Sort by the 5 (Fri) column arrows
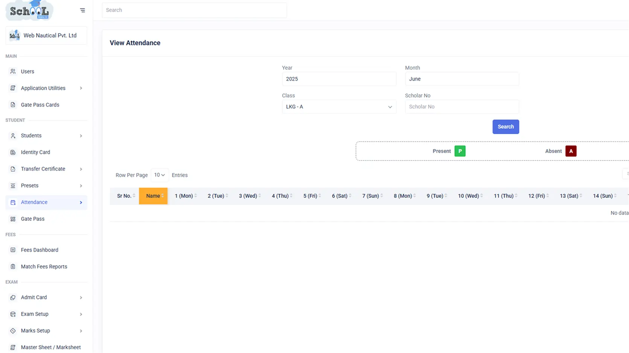This screenshot has width=629, height=353. 320,196
